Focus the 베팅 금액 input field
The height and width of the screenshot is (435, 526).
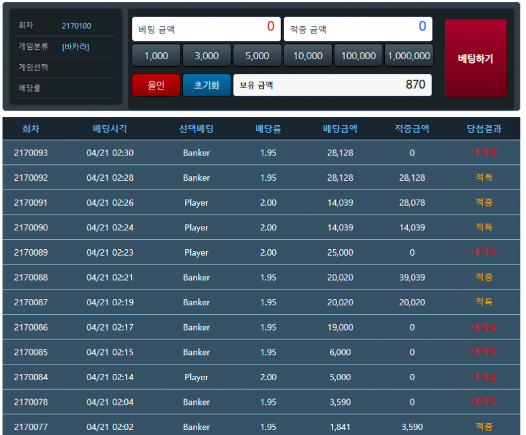tap(206, 29)
